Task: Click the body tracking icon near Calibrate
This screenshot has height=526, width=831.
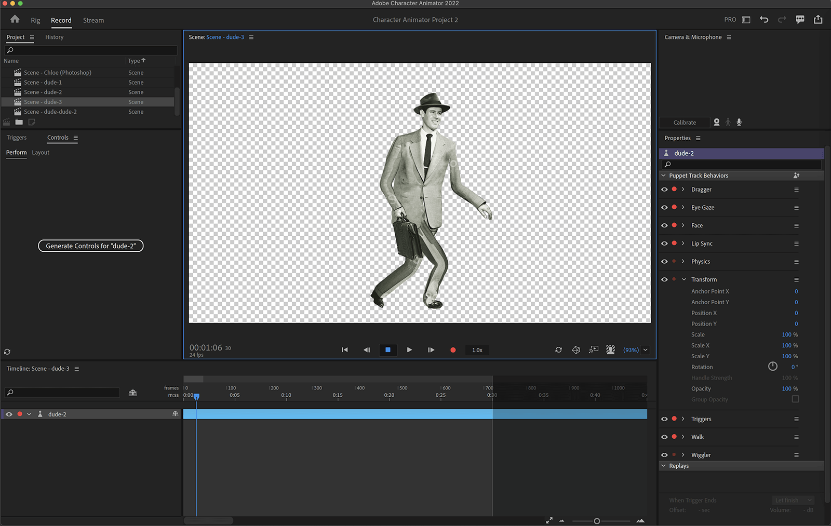Action: [x=728, y=122]
